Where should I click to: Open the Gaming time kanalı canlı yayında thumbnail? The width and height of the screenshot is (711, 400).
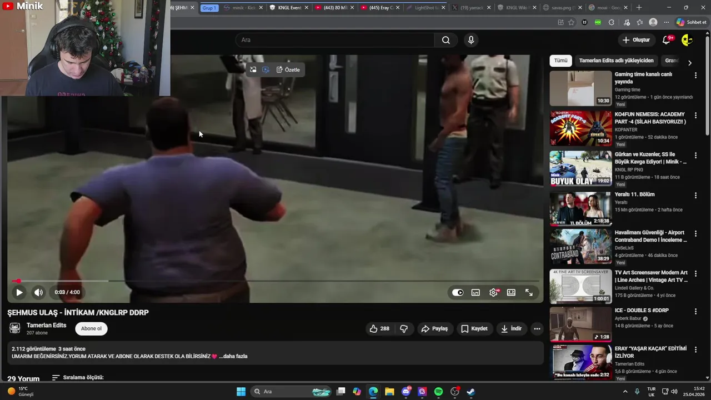click(580, 88)
